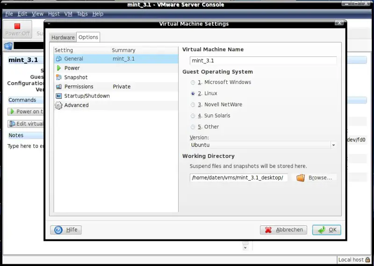Switch to the Hardware tab
Screen dimensions: 374x266
63,37
